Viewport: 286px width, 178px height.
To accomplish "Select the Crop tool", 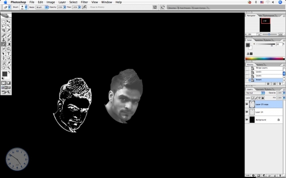I will click(3, 30).
